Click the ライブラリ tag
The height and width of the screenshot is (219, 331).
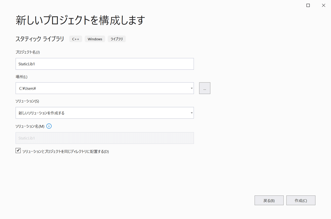117,39
